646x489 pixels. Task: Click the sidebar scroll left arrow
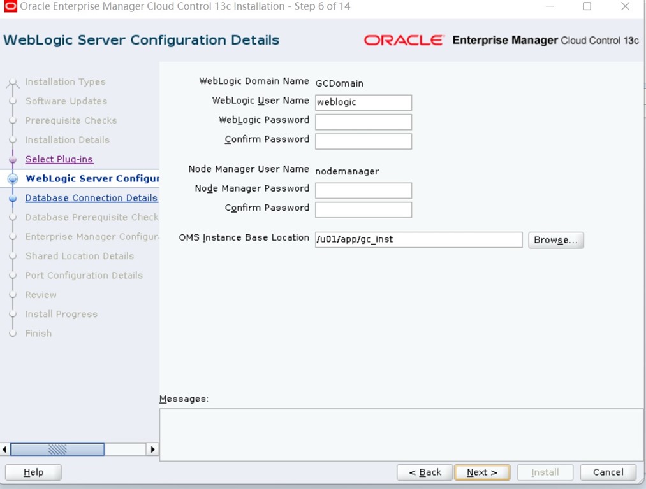(4, 449)
